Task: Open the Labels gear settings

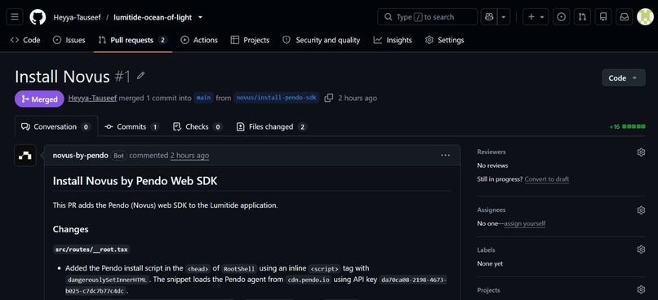Action: pos(641,249)
